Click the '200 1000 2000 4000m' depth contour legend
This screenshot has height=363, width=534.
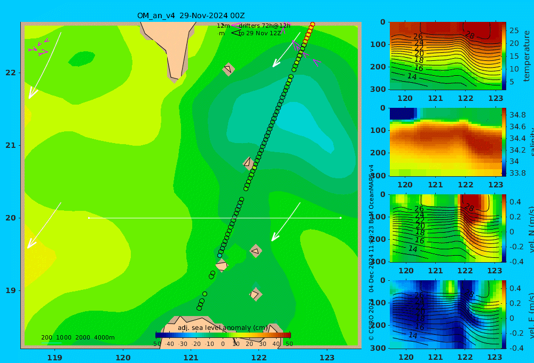pos(77,337)
